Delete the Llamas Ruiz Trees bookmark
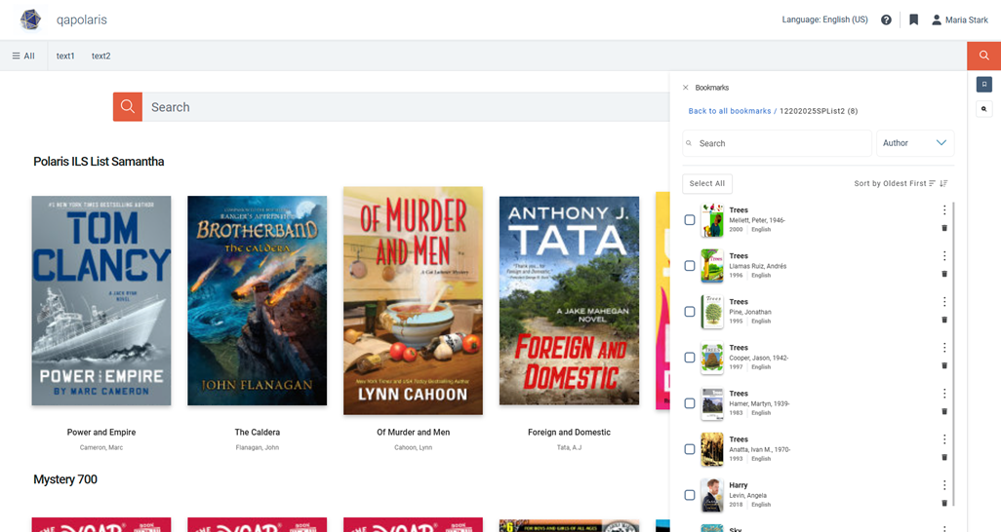This screenshot has width=1001, height=532. 944,275
